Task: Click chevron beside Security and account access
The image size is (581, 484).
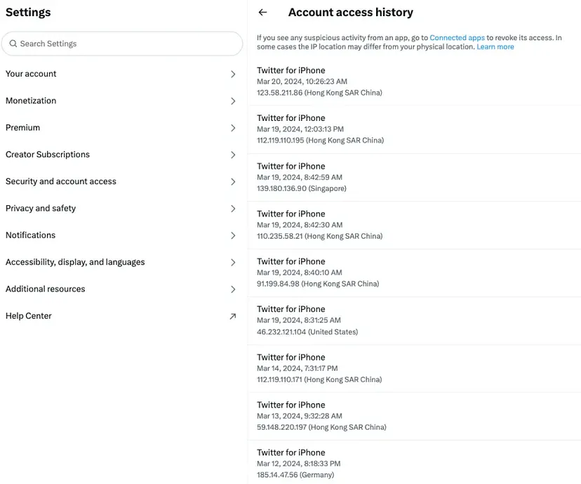Action: point(233,182)
